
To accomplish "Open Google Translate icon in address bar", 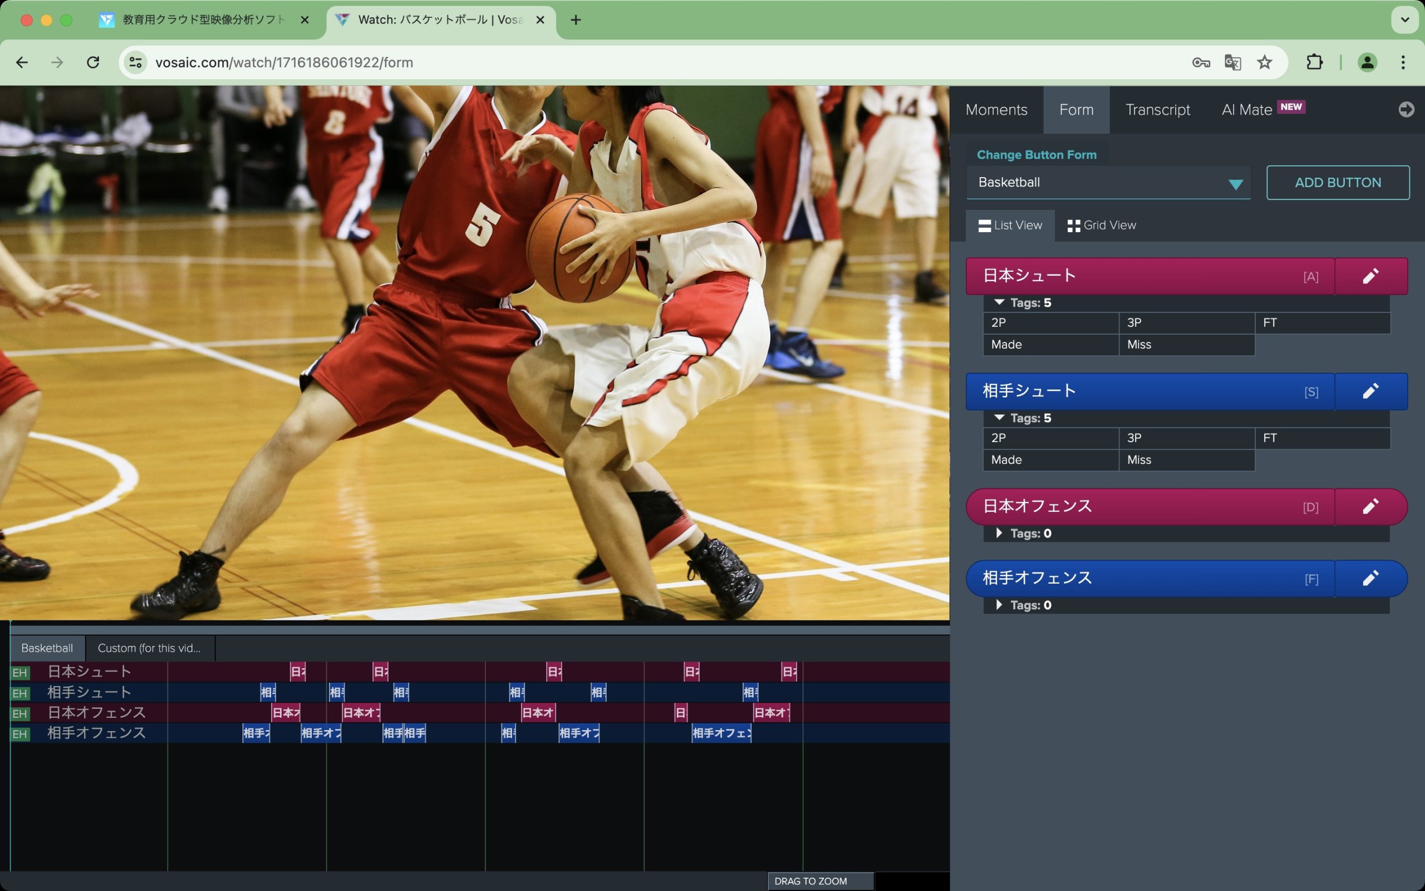I will 1232,62.
